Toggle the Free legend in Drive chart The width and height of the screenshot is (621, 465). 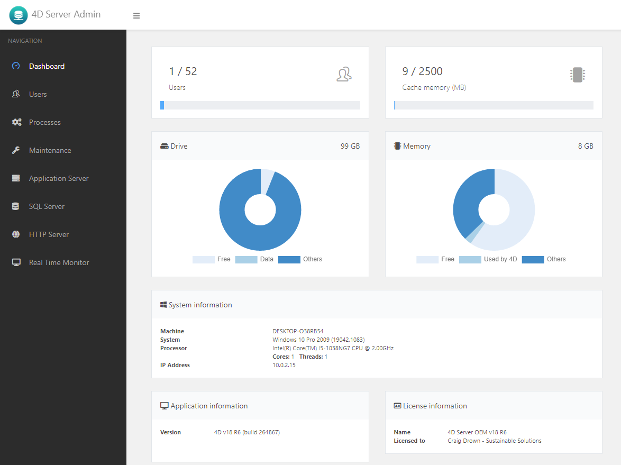point(211,259)
